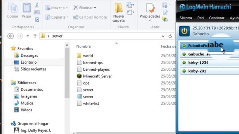Click the server path in address bar
The height and width of the screenshot is (134, 239).
click(57, 36)
